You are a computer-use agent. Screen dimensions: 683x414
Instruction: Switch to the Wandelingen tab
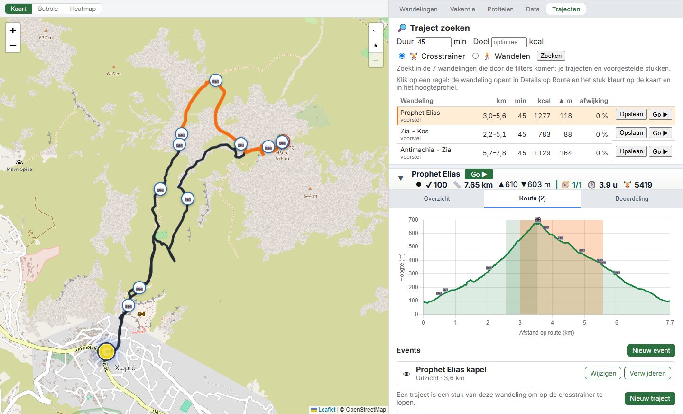[x=418, y=9]
